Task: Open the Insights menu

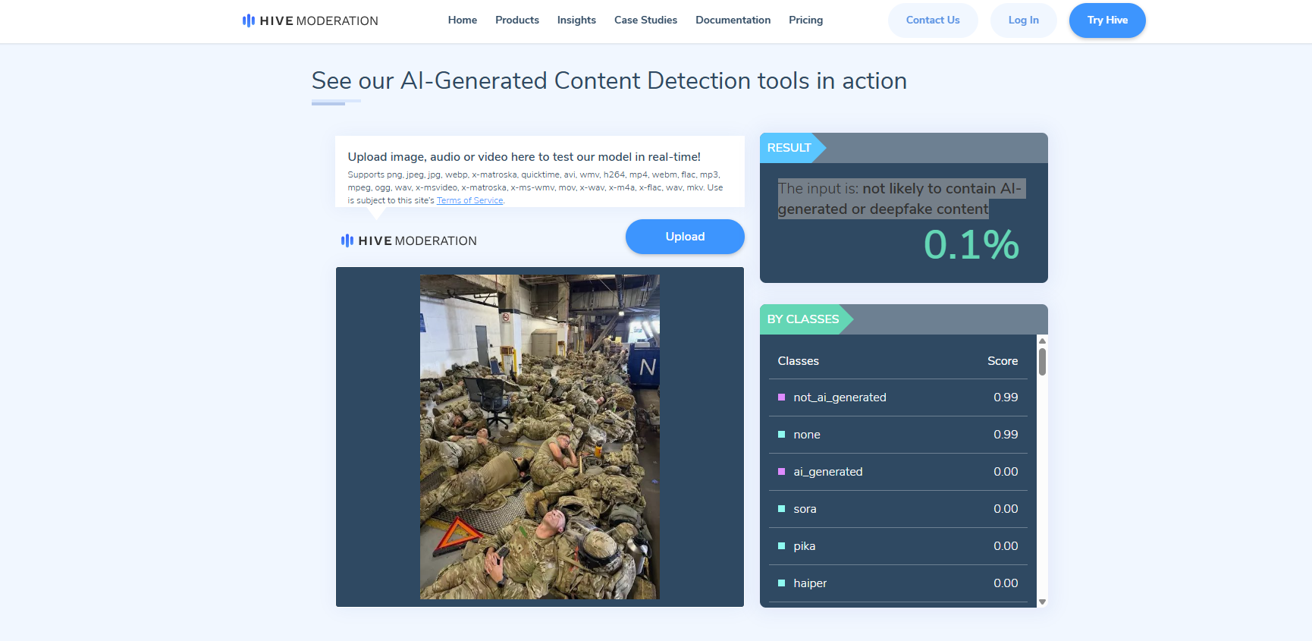Action: 576,20
